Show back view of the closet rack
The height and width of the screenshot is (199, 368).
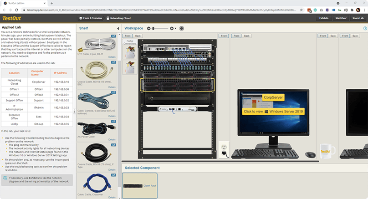pos(138,36)
